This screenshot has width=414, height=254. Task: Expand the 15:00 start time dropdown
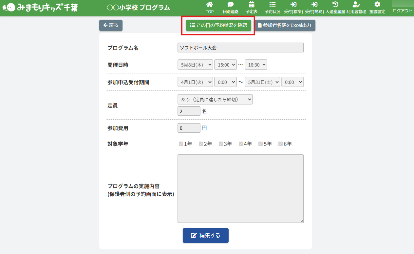pyautogui.click(x=225, y=65)
